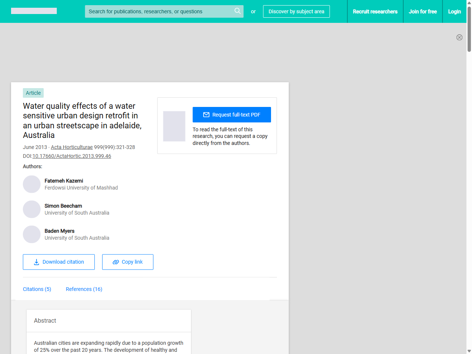Screen dimensions: 472x354
Task: Dismiss the ad banner with the circled X
Action: 459,37
